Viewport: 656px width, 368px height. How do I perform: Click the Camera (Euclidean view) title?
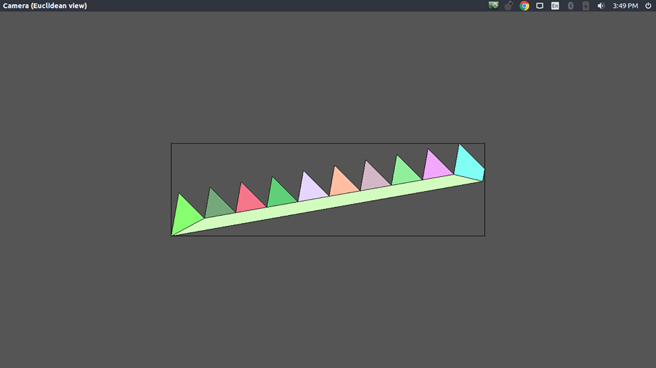click(45, 6)
